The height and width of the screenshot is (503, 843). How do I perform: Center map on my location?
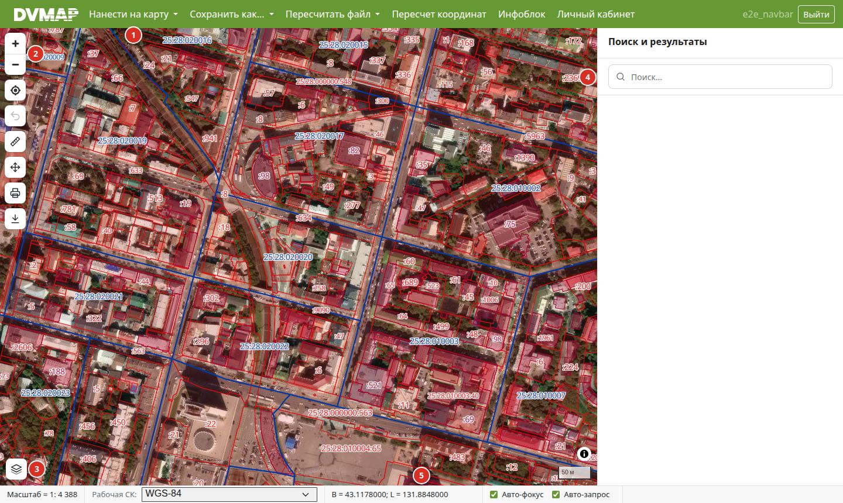(15, 91)
